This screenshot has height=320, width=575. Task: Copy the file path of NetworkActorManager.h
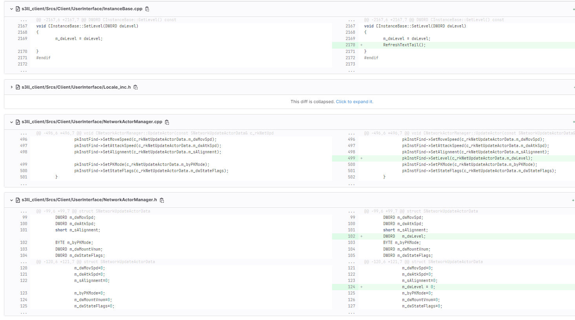point(162,200)
